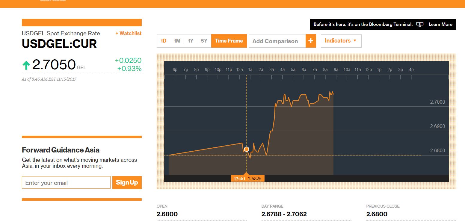The image size is (465, 222).
Task: Click the 12p time axis label
Action: click(x=368, y=70)
